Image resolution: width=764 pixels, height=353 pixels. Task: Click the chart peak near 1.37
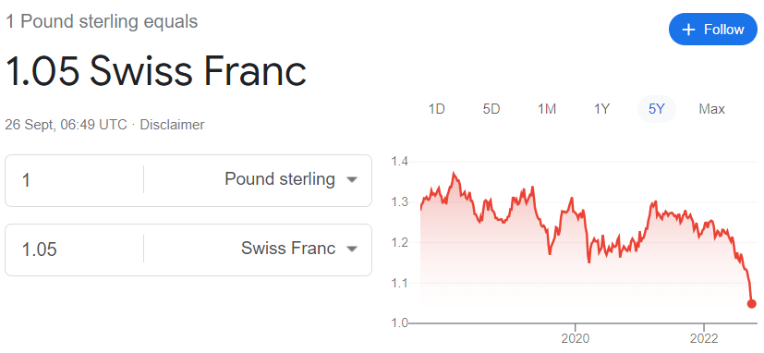pos(455,173)
